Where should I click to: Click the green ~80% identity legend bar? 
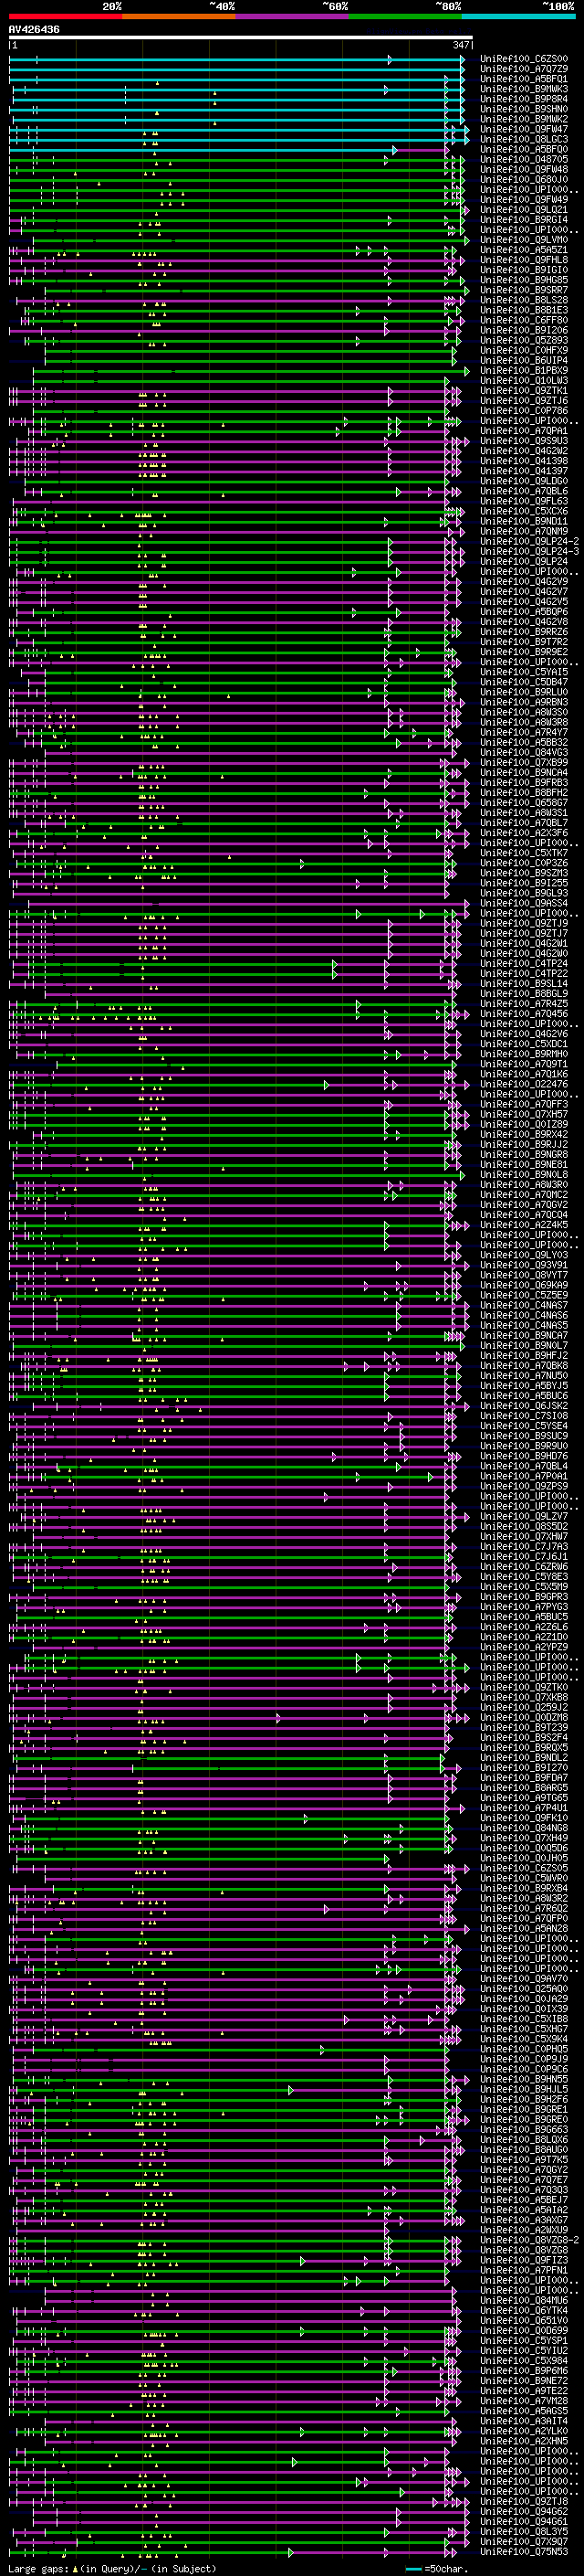point(405,16)
